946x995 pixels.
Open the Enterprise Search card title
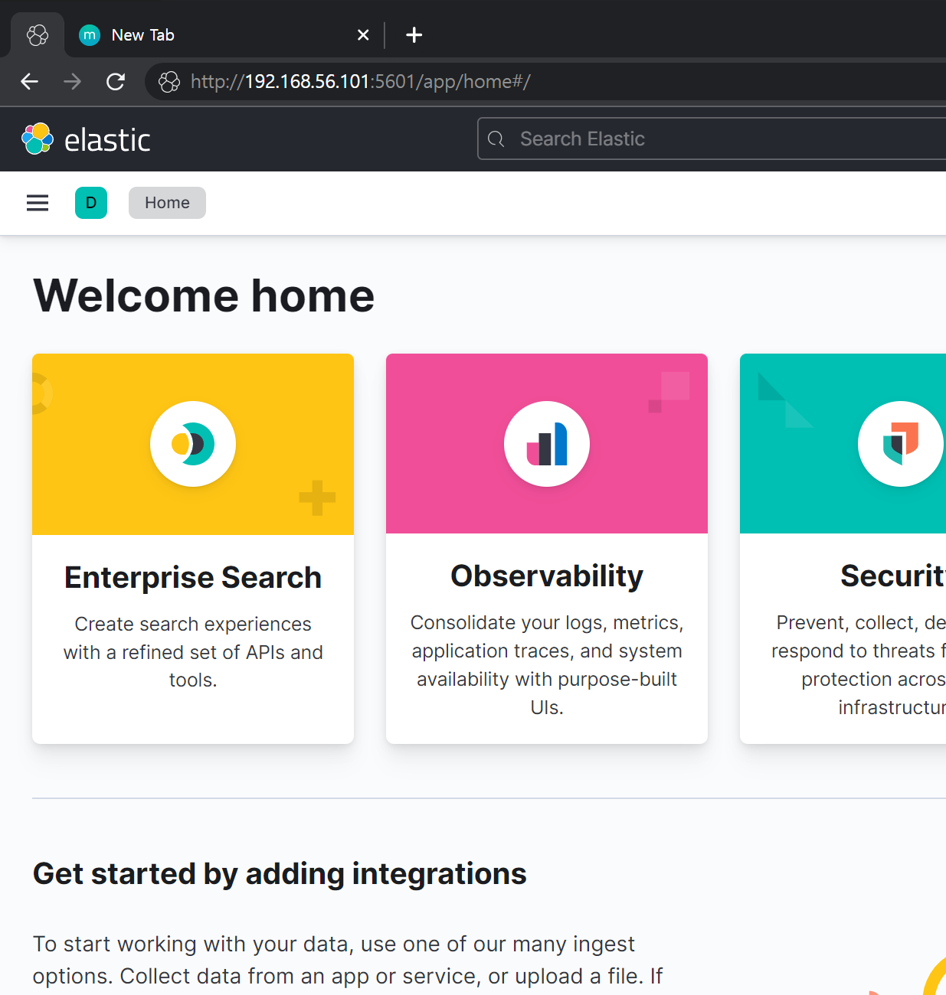pyautogui.click(x=193, y=577)
